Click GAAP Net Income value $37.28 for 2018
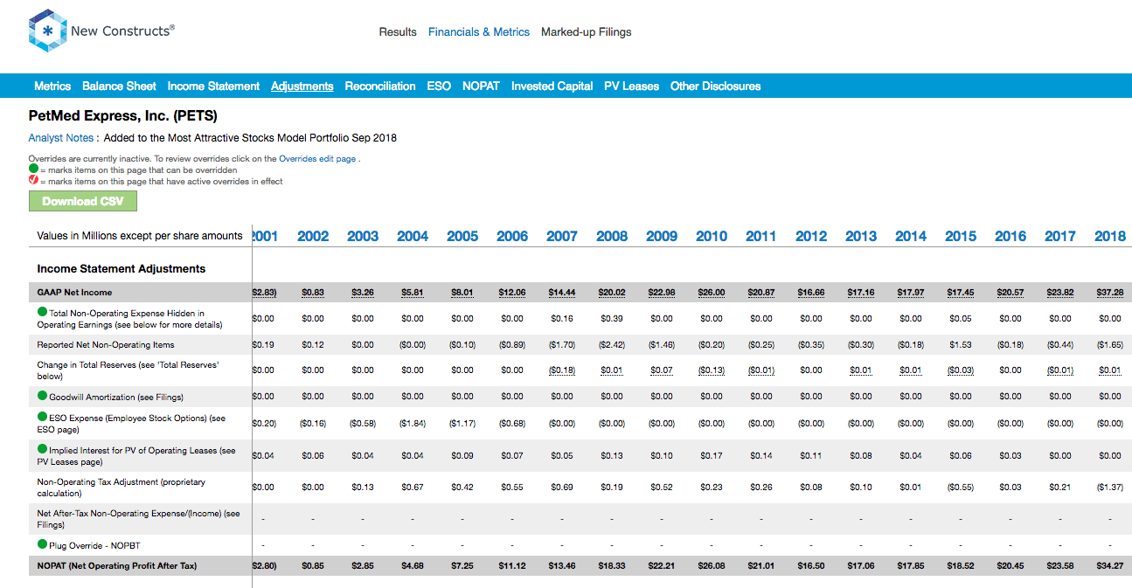Screen dimensions: 1132x588 point(1110,293)
